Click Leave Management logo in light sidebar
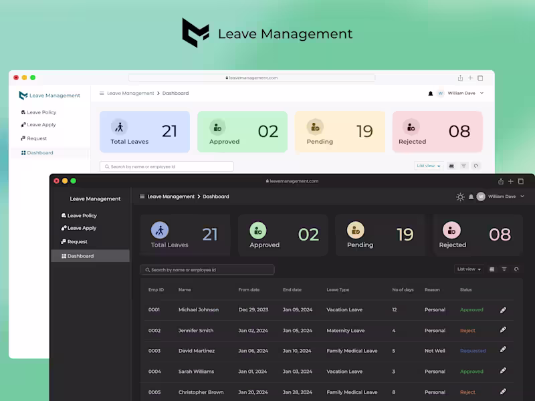This screenshot has width=535, height=401. [x=49, y=96]
